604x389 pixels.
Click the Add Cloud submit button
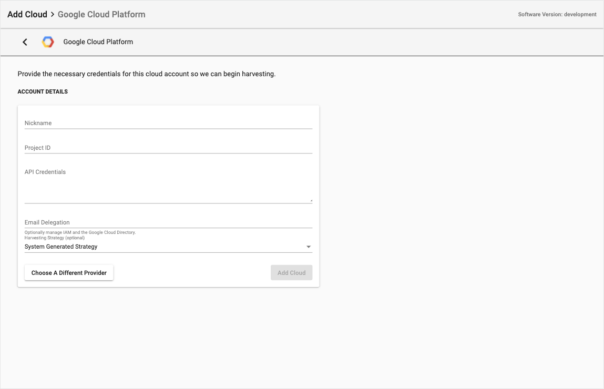[x=292, y=273]
